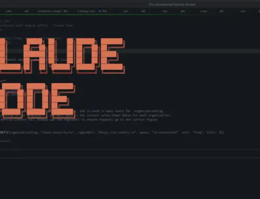Click the query "is:unresolved" parameter text

pos(159,132)
